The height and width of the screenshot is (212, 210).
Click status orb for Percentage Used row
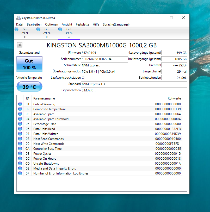click(x=20, y=124)
